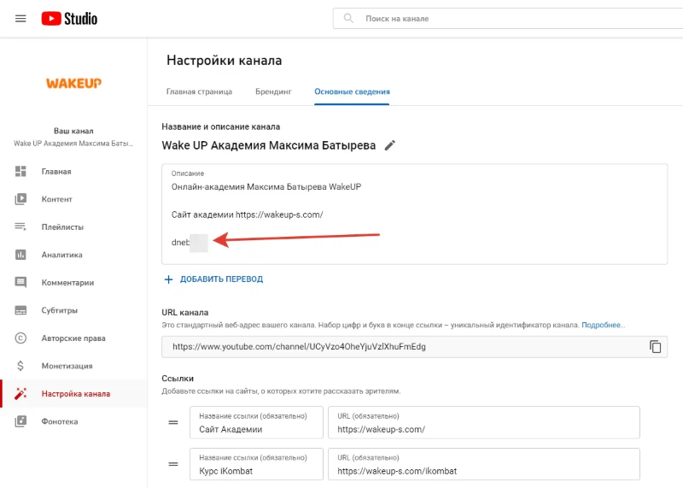Click the search magnifier icon
The image size is (683, 488).
348,18
